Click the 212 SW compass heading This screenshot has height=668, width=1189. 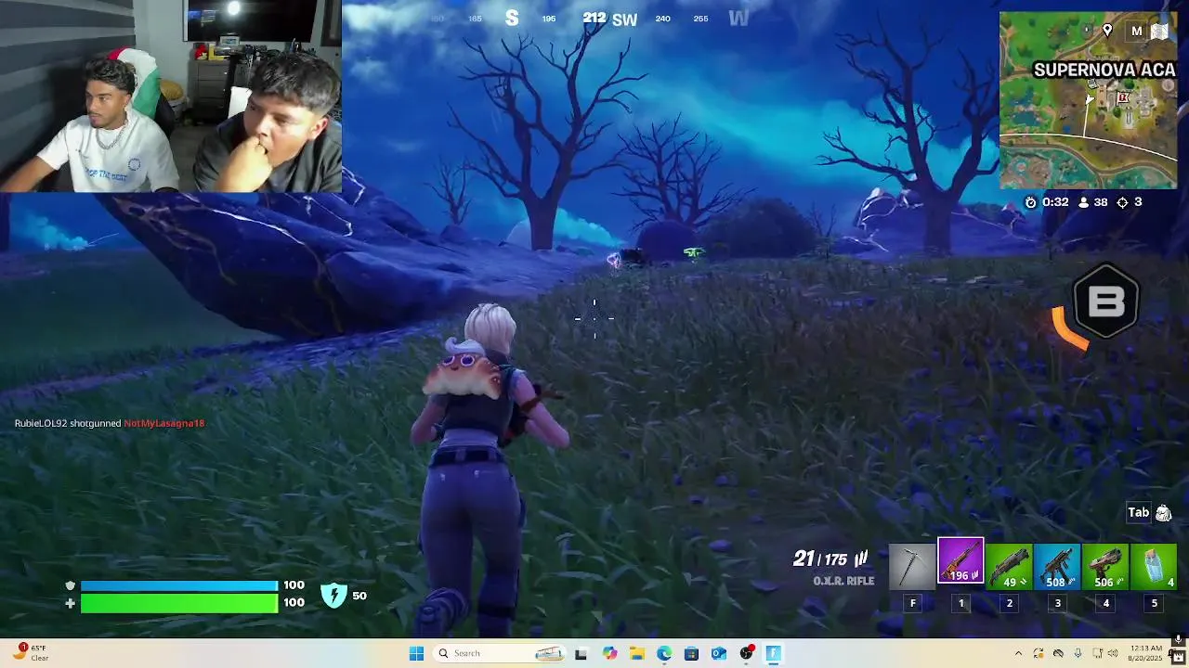(609, 19)
